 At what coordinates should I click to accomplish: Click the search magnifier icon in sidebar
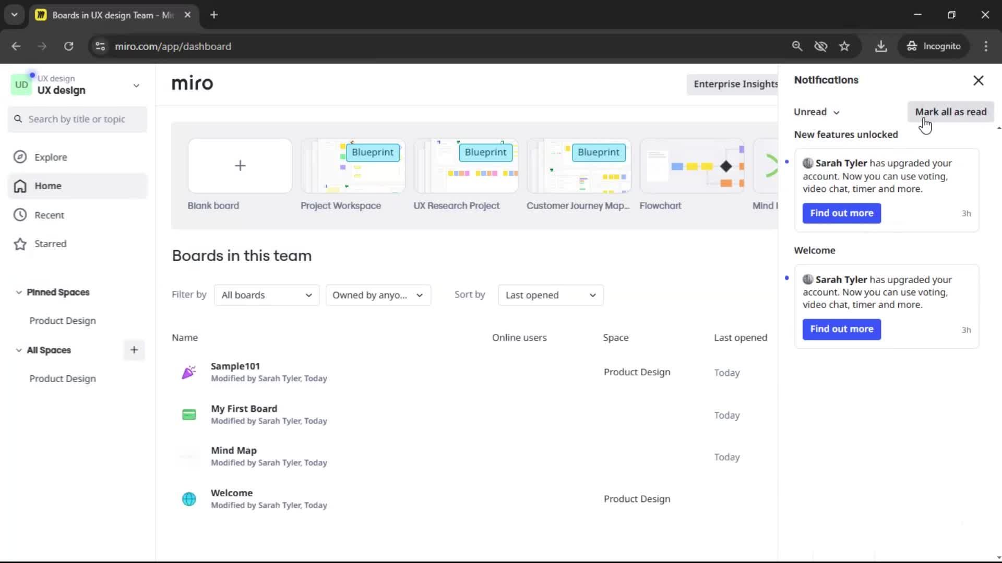[18, 119]
